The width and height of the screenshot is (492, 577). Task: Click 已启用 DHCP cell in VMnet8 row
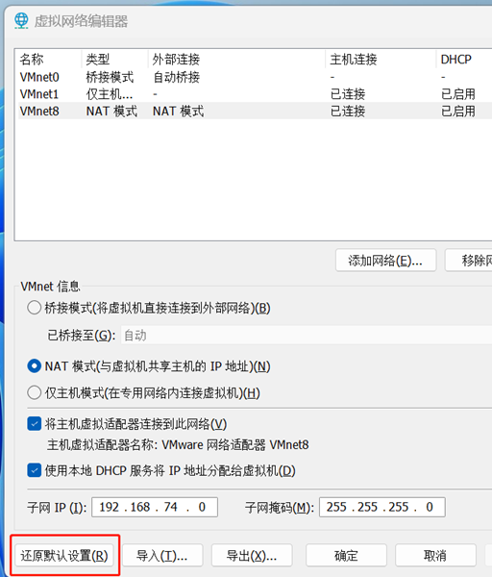(458, 112)
